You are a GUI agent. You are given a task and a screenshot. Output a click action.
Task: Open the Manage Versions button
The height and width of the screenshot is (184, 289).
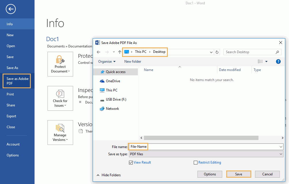pyautogui.click(x=60, y=133)
